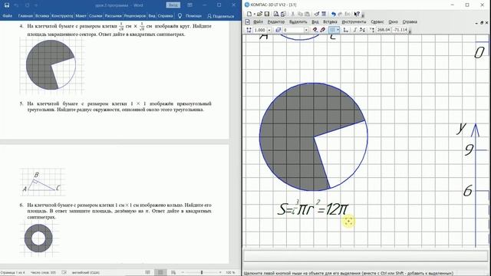Expand the New document dropdown arrow in KOMPAS
This screenshot has width=491, height=276.
tap(254, 14)
